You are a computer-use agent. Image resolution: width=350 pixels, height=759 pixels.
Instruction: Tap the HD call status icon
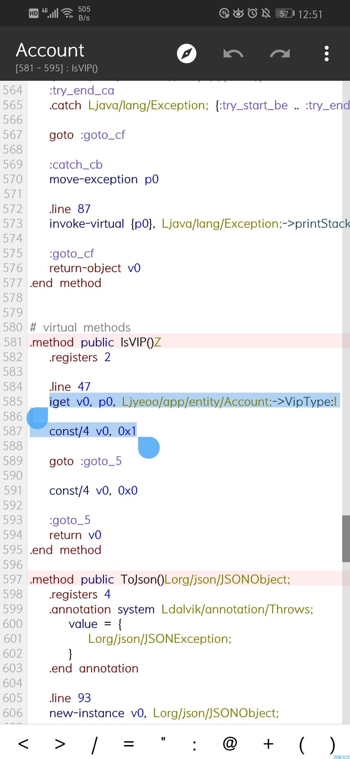[x=34, y=13]
